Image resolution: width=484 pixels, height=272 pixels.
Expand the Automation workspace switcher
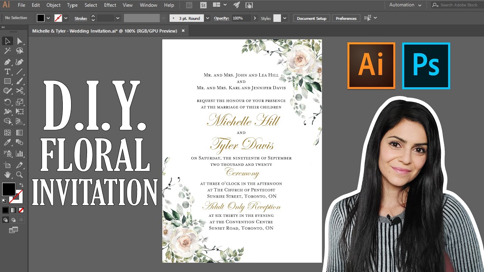click(x=405, y=5)
